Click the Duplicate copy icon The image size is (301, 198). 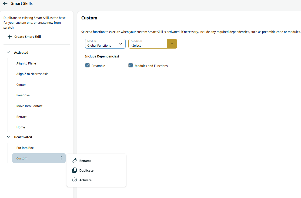75,170
